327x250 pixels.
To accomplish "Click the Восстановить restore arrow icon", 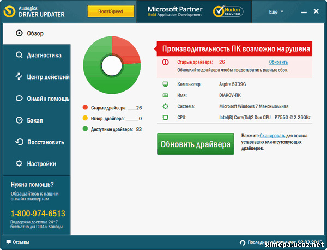I will 20,142.
